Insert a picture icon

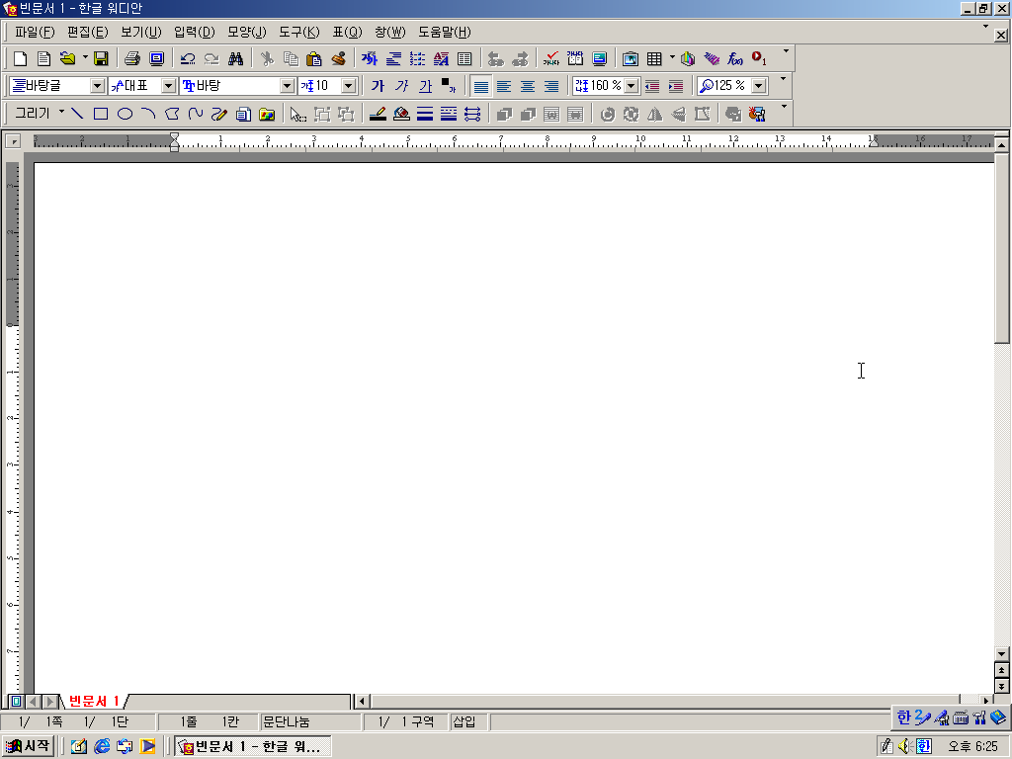tap(630, 58)
